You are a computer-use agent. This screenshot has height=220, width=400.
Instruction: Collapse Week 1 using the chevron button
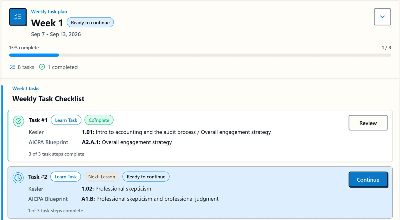[382, 17]
